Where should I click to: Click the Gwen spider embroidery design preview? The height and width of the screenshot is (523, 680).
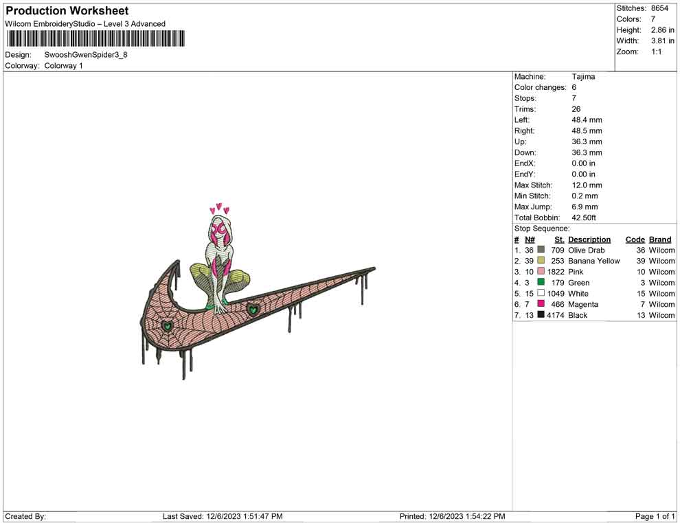click(x=258, y=291)
